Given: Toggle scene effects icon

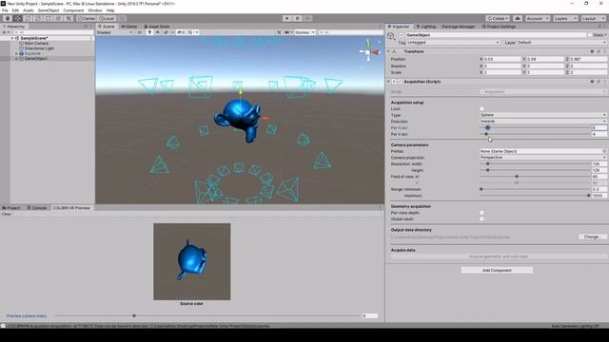Looking at the screenshot, I should tap(167, 32).
